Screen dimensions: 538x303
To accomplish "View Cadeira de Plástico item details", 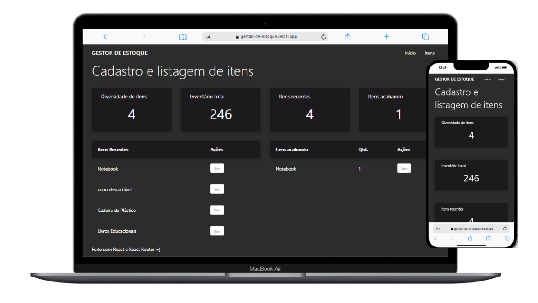I will tap(217, 210).
